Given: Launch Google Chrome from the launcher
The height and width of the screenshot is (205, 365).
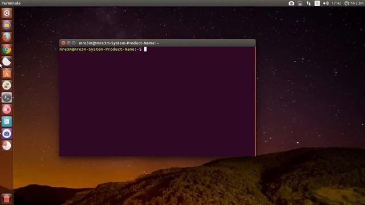Looking at the screenshot, I should click(6, 50).
